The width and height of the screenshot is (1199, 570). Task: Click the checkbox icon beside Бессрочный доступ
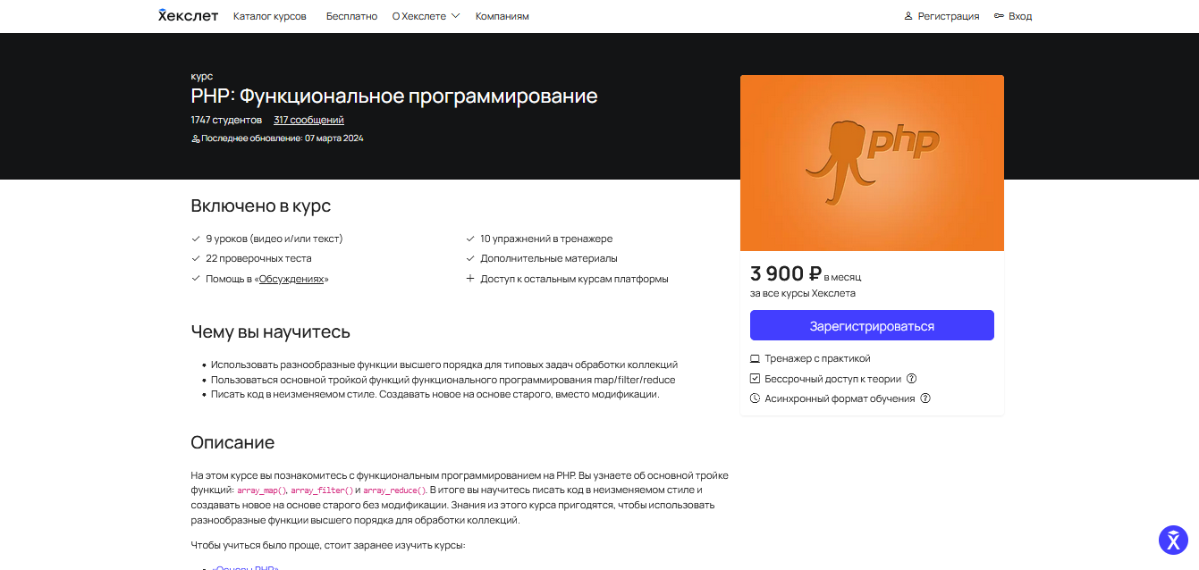755,379
